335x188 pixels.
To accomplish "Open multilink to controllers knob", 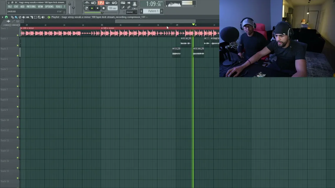I will 135,3.
